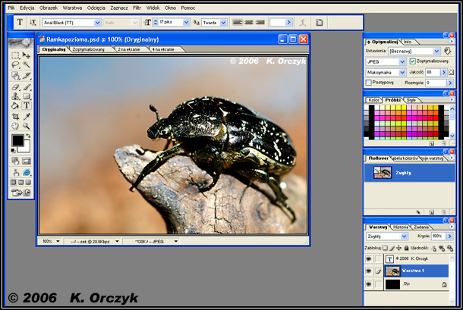The width and height of the screenshot is (463, 310).
Task: Select the Type tool in the toolbox
Action: click(26, 106)
